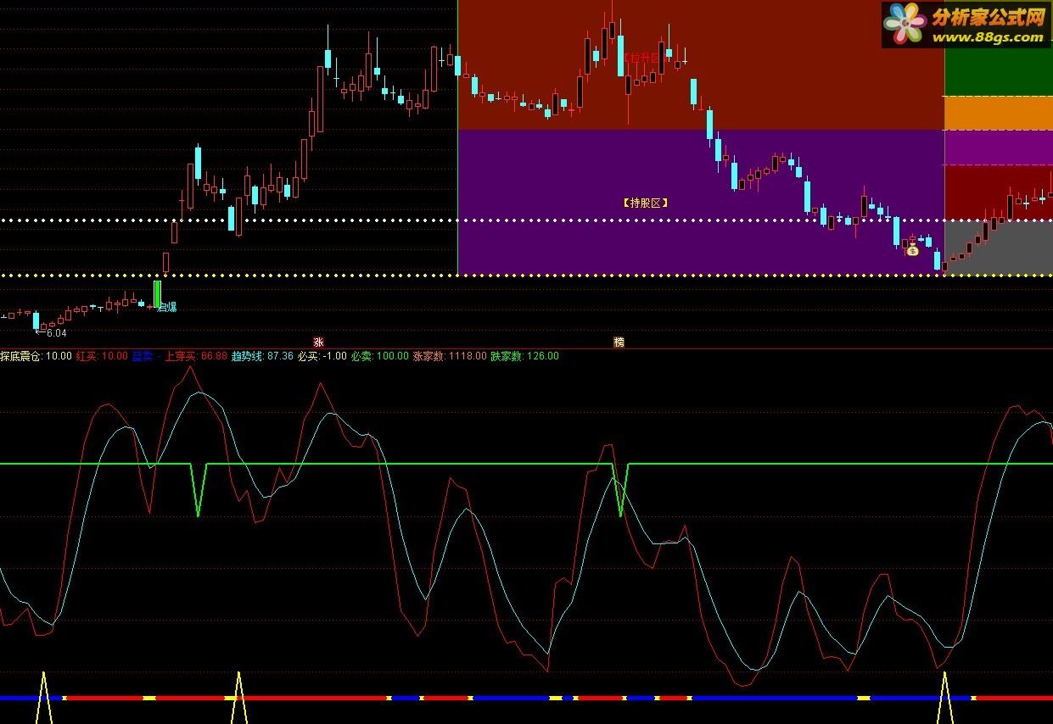Select the green 启爆 signal bar

point(157,294)
